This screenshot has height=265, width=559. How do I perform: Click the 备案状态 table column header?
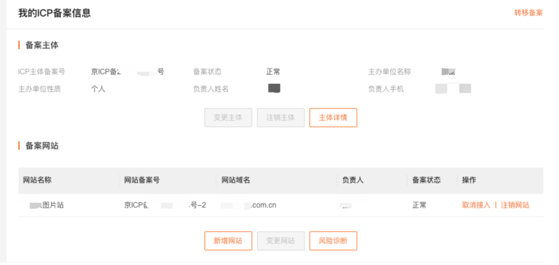426,180
